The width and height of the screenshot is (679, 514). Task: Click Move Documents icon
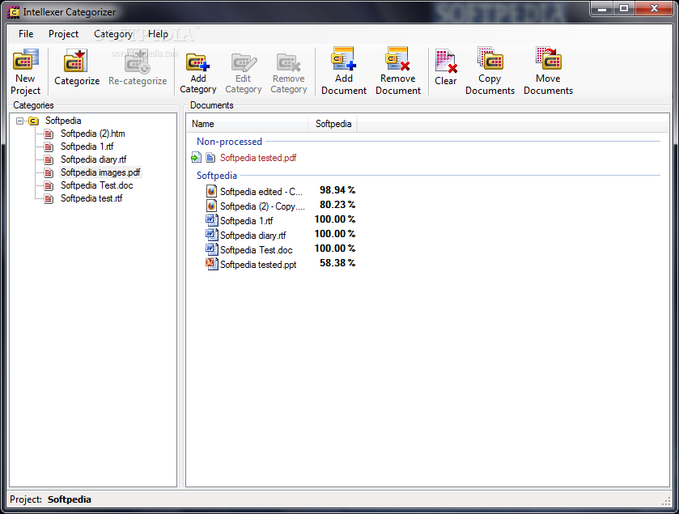(548, 58)
